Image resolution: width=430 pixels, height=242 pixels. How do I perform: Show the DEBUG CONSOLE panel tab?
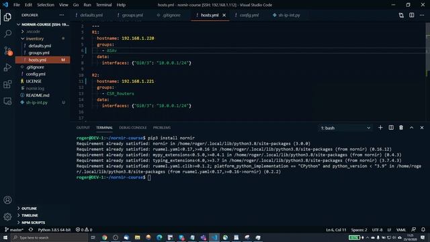(133, 128)
